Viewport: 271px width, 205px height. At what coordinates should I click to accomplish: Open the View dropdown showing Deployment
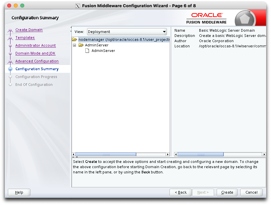(x=127, y=32)
